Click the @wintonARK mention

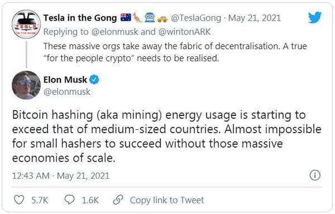coord(184,32)
